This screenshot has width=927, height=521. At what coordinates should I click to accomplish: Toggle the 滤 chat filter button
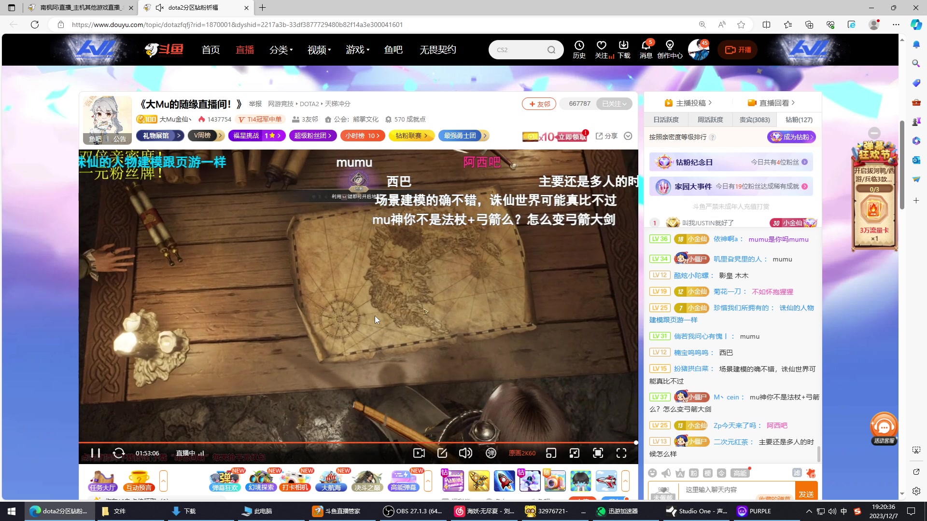click(797, 473)
